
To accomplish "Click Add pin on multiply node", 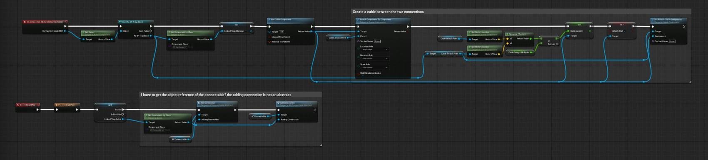I will tap(553, 44).
